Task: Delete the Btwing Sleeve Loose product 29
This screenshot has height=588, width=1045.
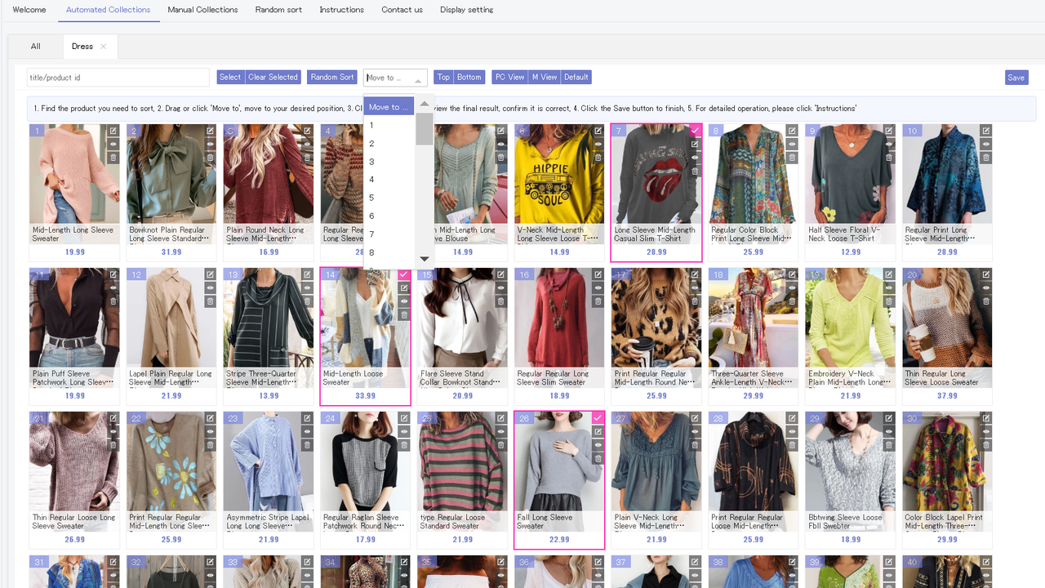Action: [x=889, y=445]
